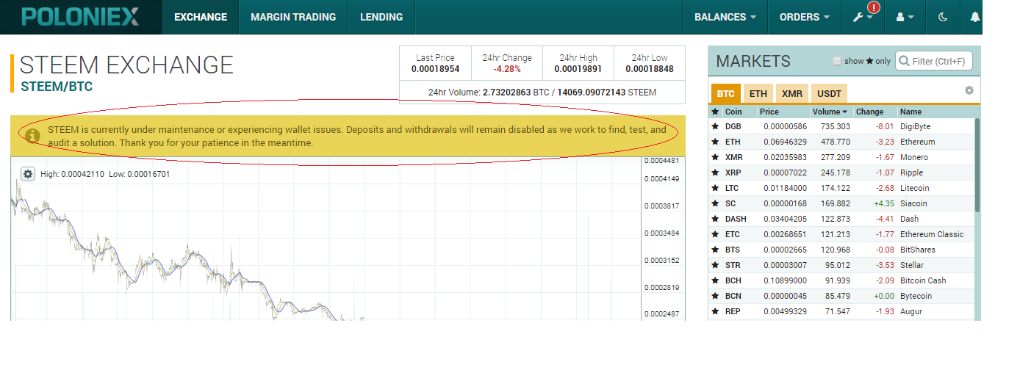1020x370 pixels.
Task: Star the XMR market row
Action: tap(715, 157)
